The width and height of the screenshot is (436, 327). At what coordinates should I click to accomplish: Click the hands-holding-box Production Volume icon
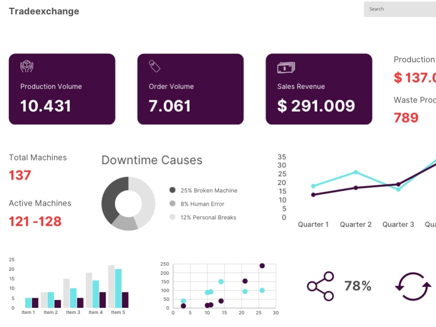(x=27, y=66)
